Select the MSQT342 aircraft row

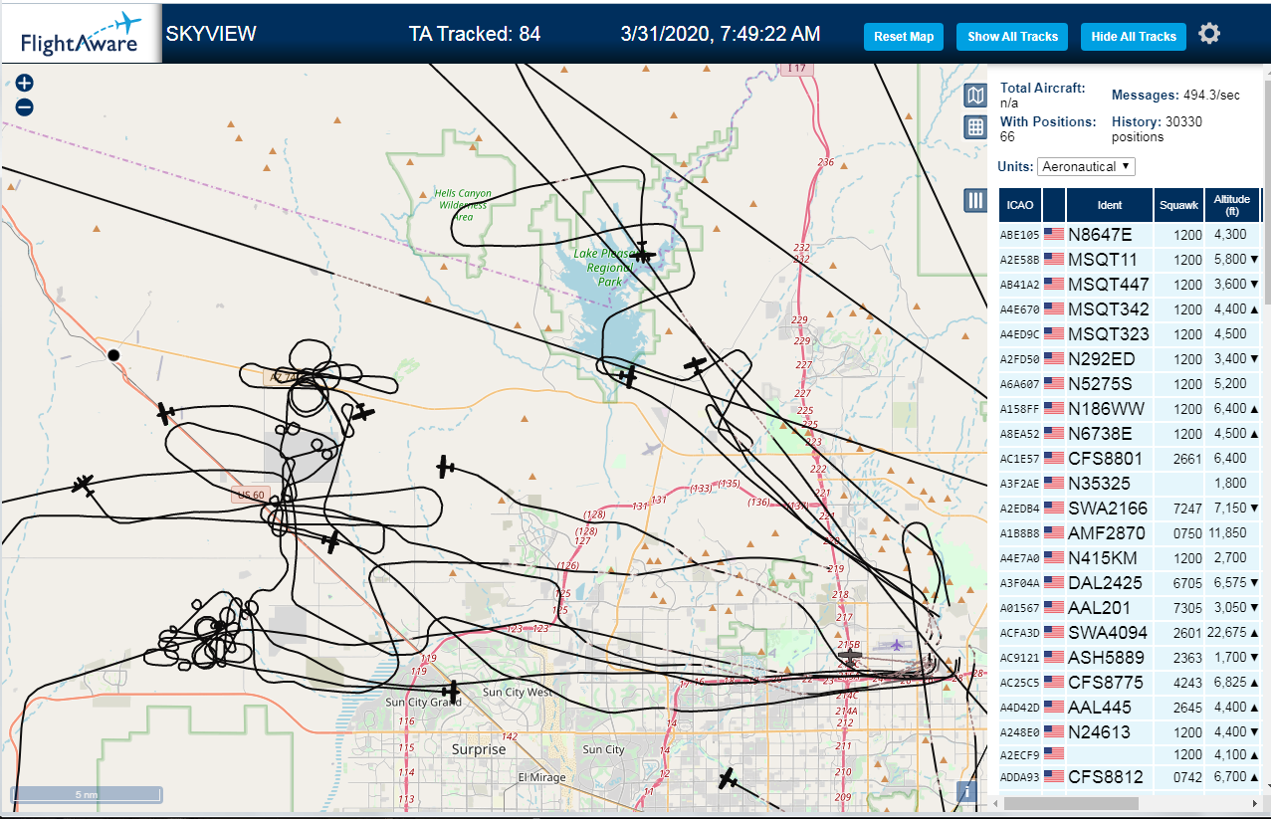tap(1131, 309)
